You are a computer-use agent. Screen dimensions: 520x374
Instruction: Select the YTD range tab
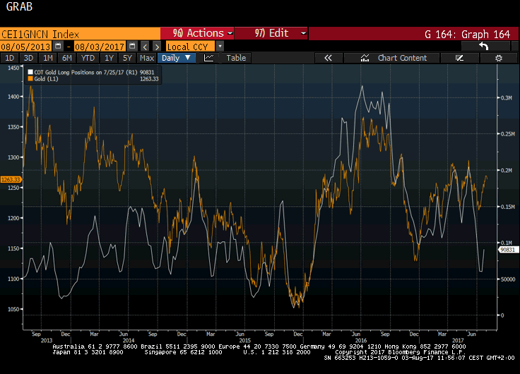tap(88, 58)
